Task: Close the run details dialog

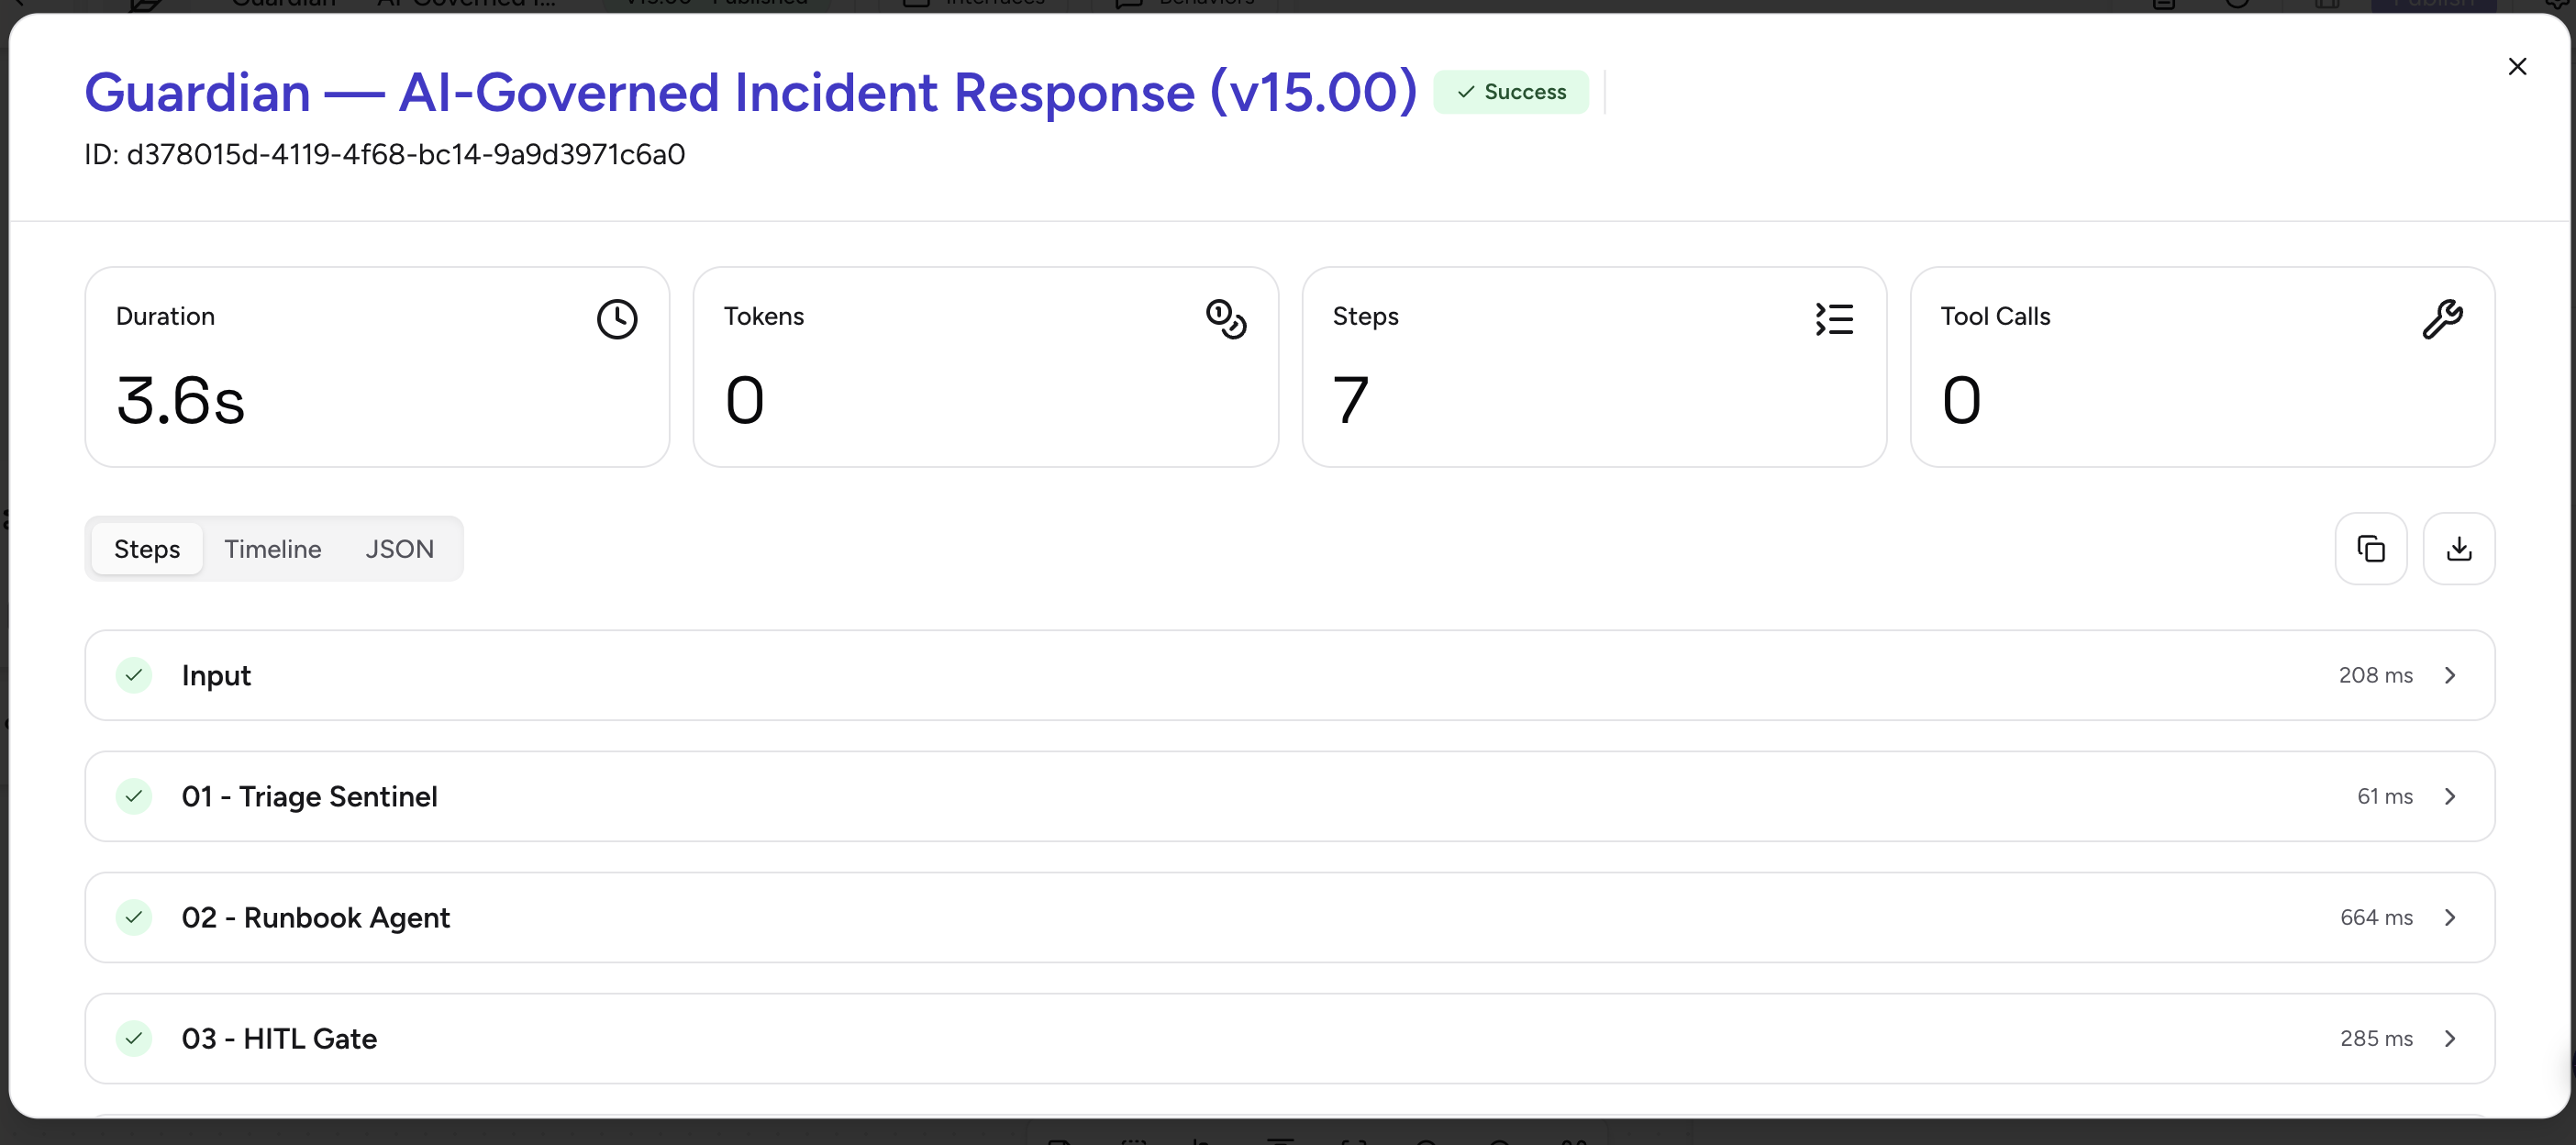Action: pyautogui.click(x=2517, y=67)
